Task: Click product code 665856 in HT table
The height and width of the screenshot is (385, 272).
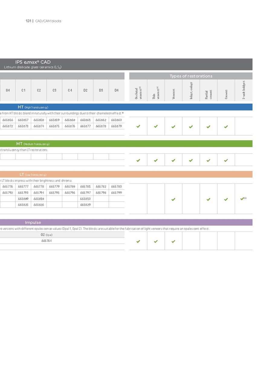Action: tap(8, 120)
